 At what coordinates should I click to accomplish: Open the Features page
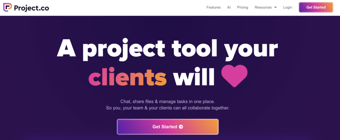[x=213, y=7]
